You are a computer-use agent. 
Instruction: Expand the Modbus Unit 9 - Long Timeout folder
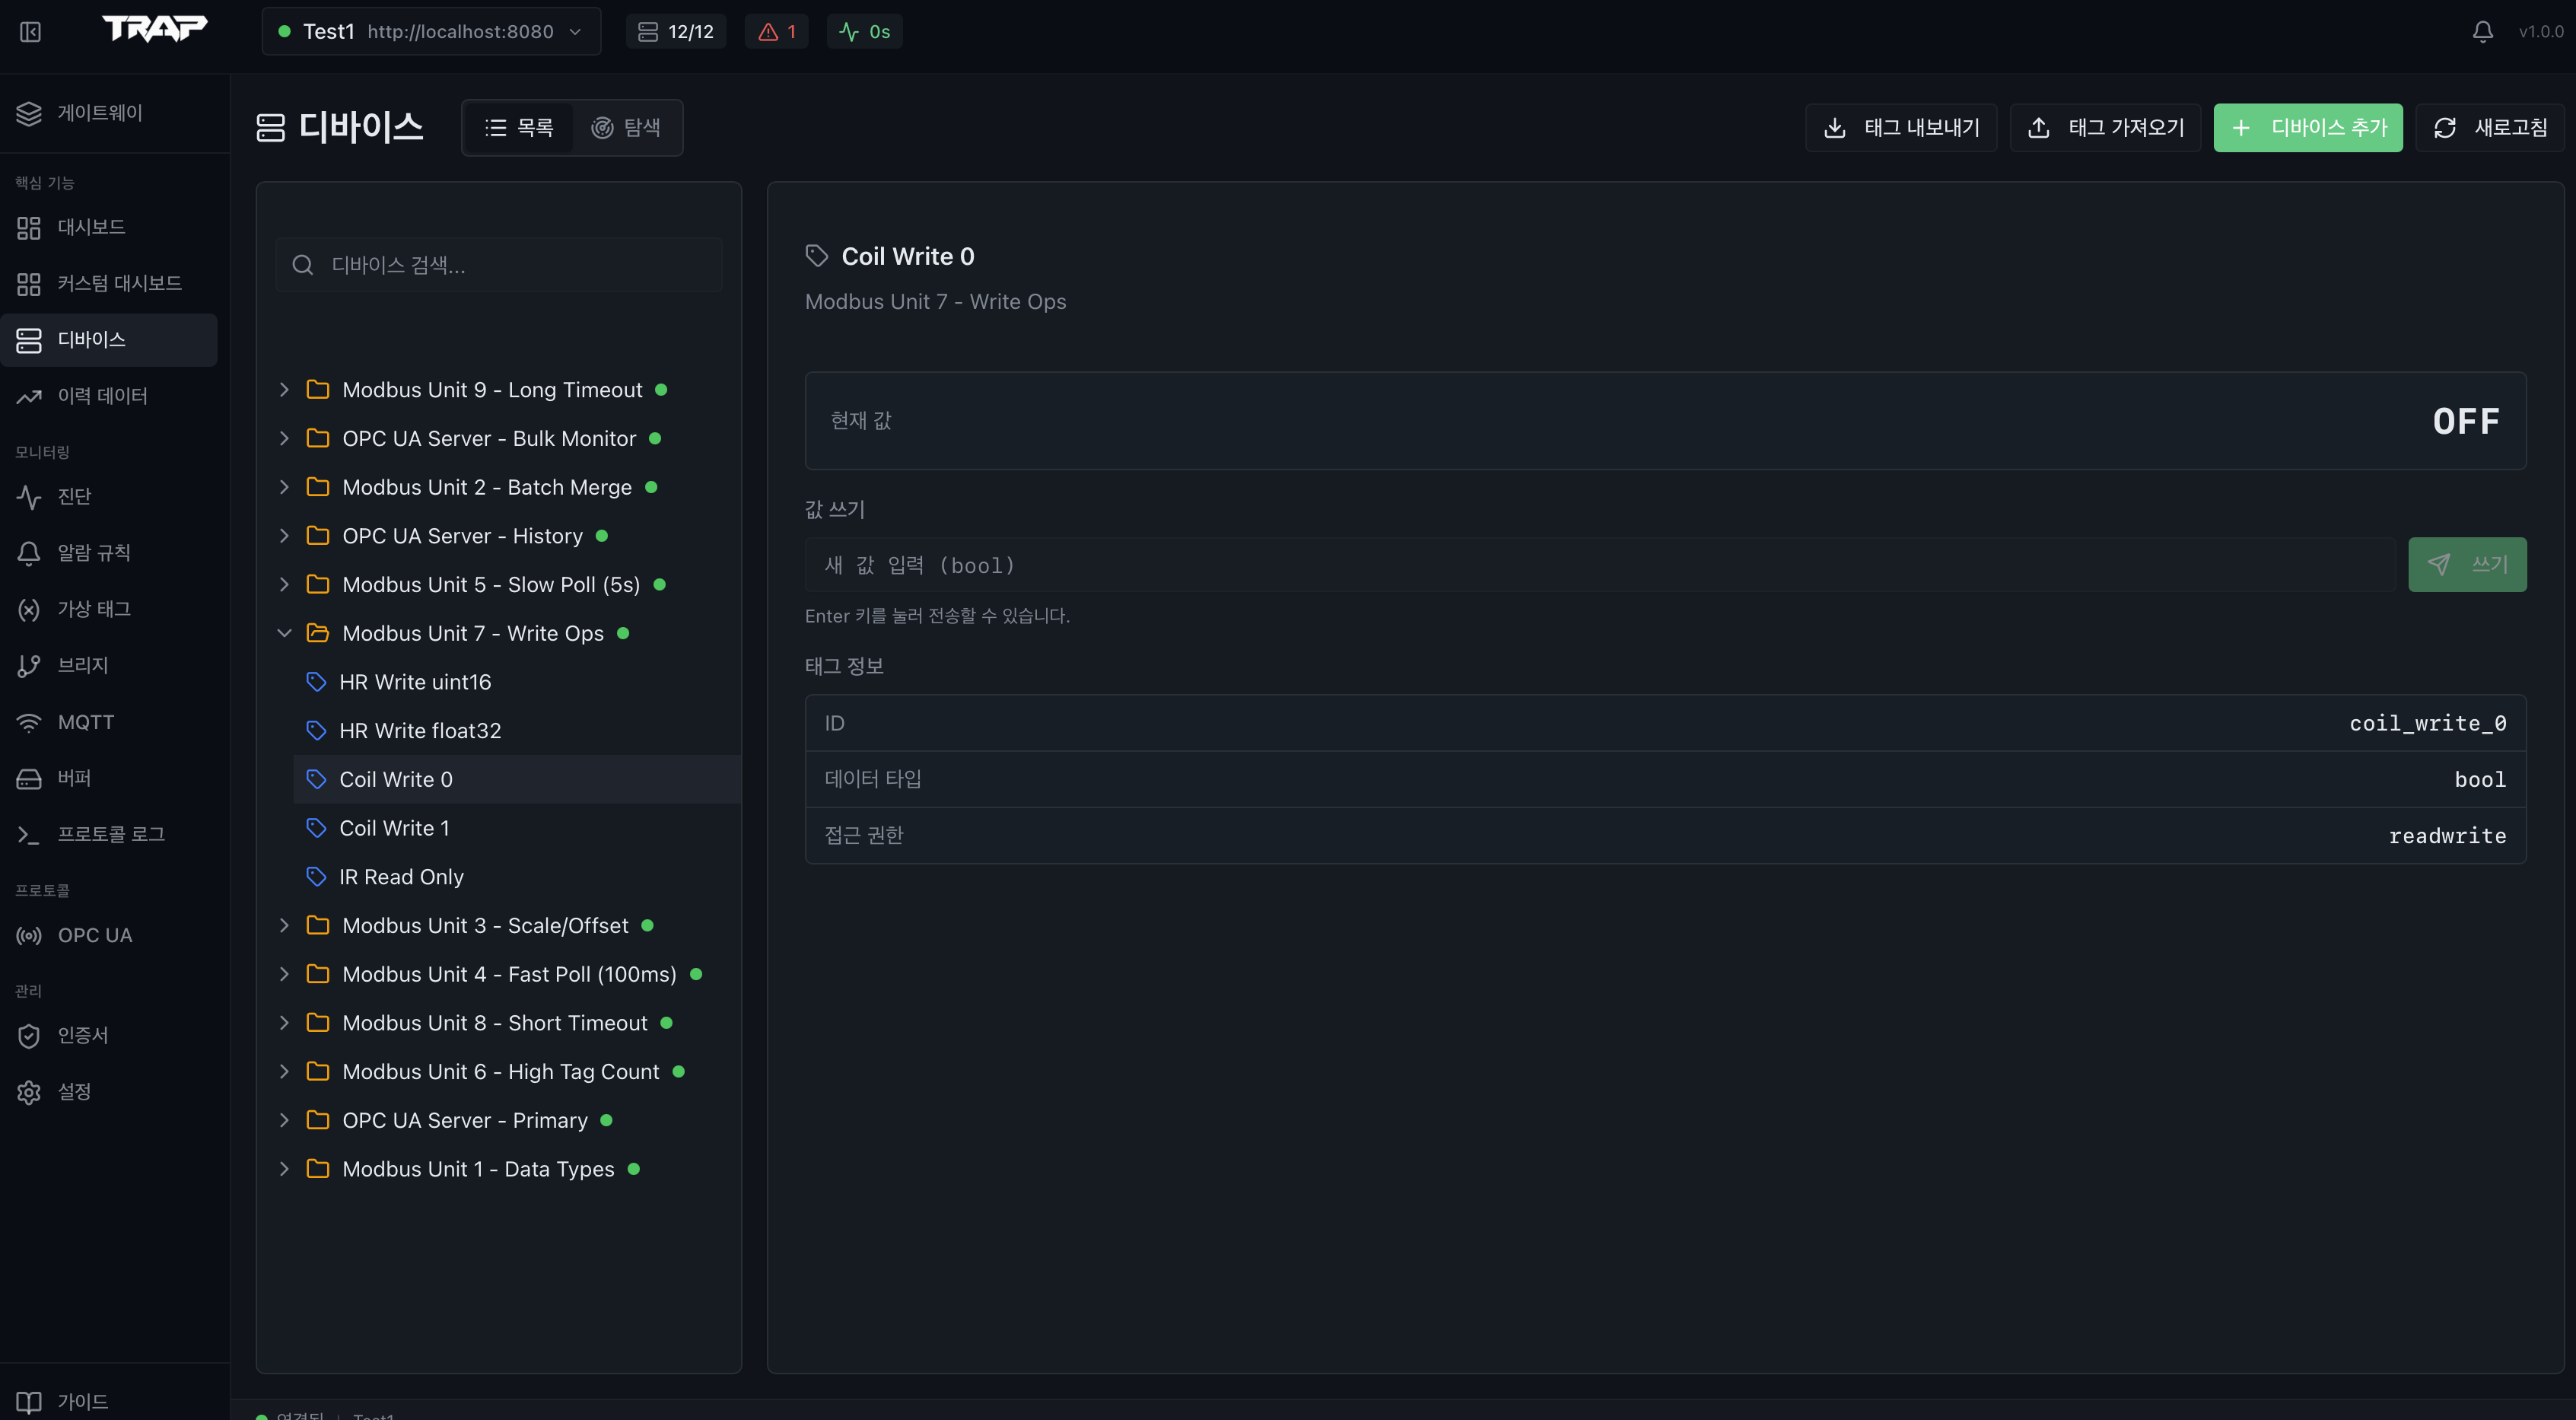(x=284, y=390)
